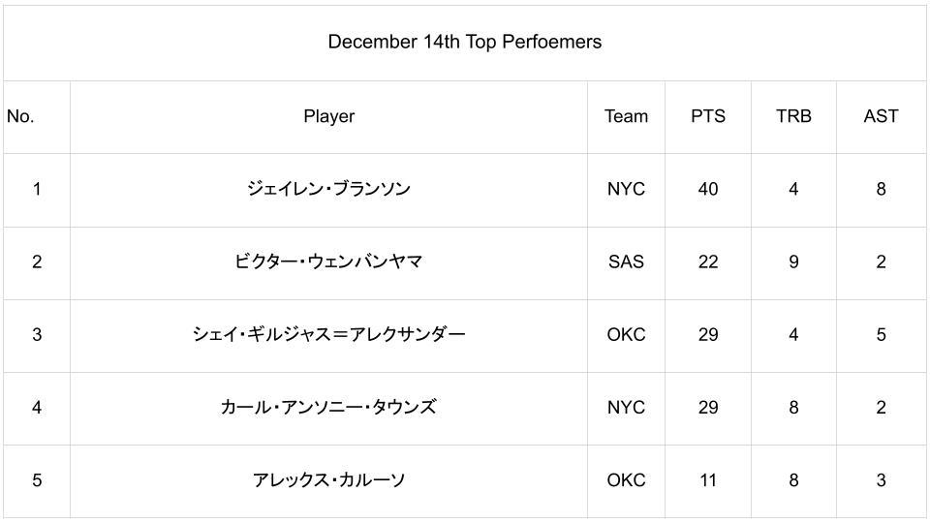Select the AST value 5 in row 3

click(x=881, y=334)
